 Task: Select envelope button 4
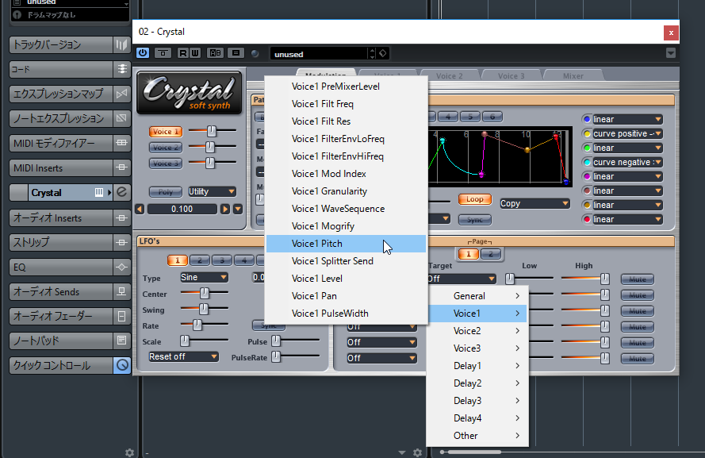(x=448, y=117)
